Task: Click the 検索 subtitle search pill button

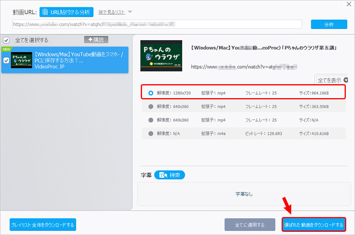Action: 169,174
